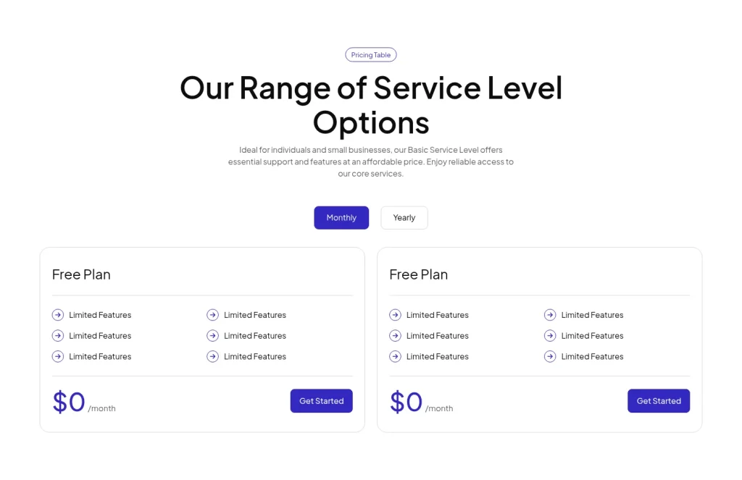Image resolution: width=742 pixels, height=480 pixels.
Task: Click the third arrow icon in left plan's left column
Action: coord(58,356)
